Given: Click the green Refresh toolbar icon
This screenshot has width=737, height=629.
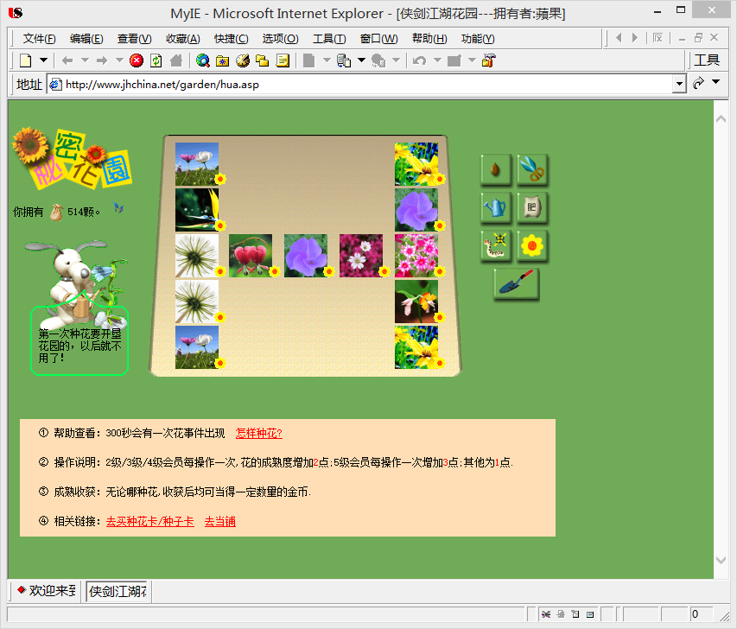Looking at the screenshot, I should (156, 60).
